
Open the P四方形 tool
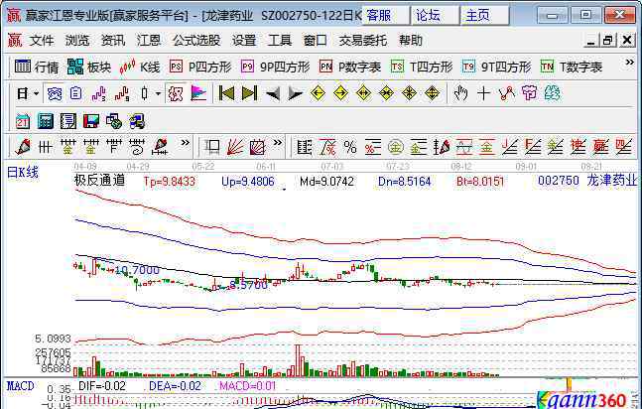click(200, 67)
